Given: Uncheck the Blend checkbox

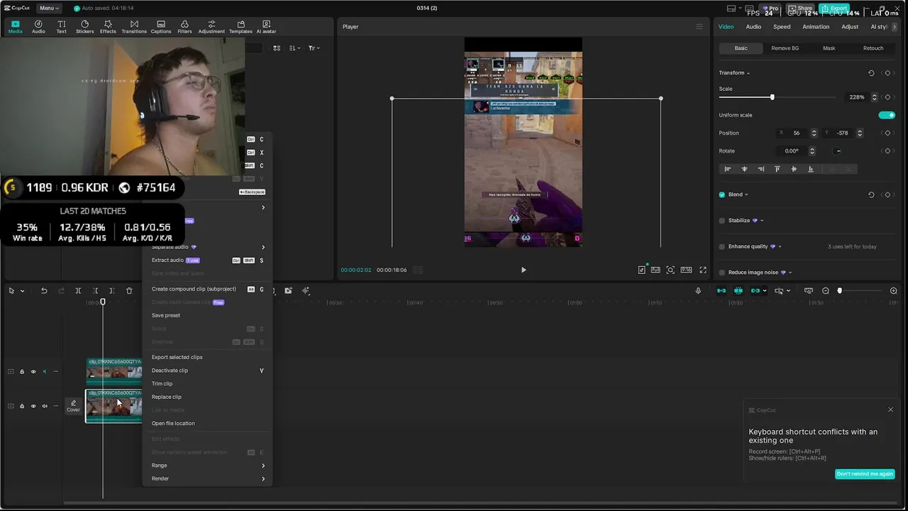Looking at the screenshot, I should pyautogui.click(x=722, y=194).
